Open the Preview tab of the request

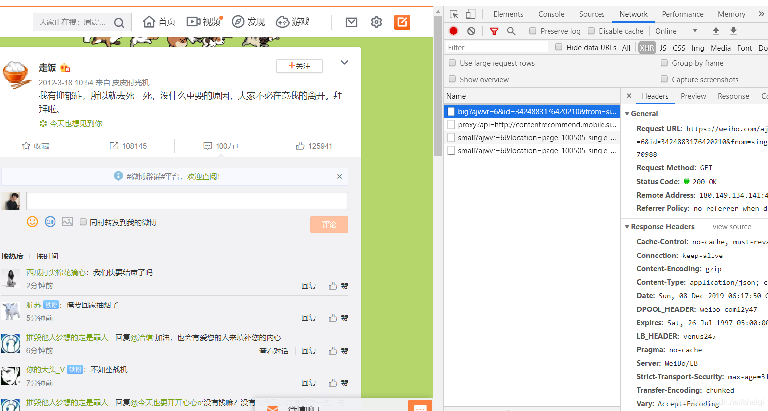[693, 96]
